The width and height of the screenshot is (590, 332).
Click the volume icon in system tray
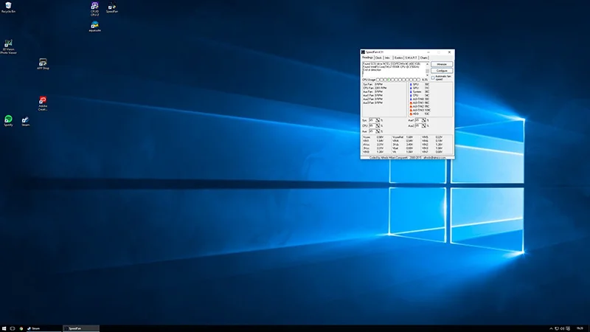563,328
